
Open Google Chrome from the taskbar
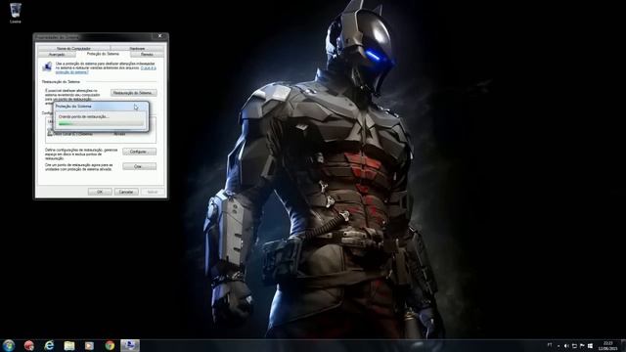coord(110,345)
